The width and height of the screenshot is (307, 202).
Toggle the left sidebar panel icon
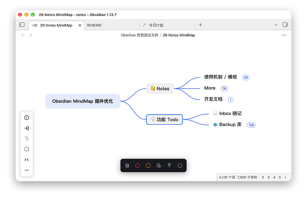tap(22, 24)
